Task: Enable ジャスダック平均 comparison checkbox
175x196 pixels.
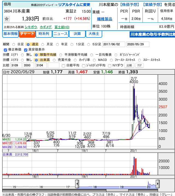Action: tap(84, 66)
